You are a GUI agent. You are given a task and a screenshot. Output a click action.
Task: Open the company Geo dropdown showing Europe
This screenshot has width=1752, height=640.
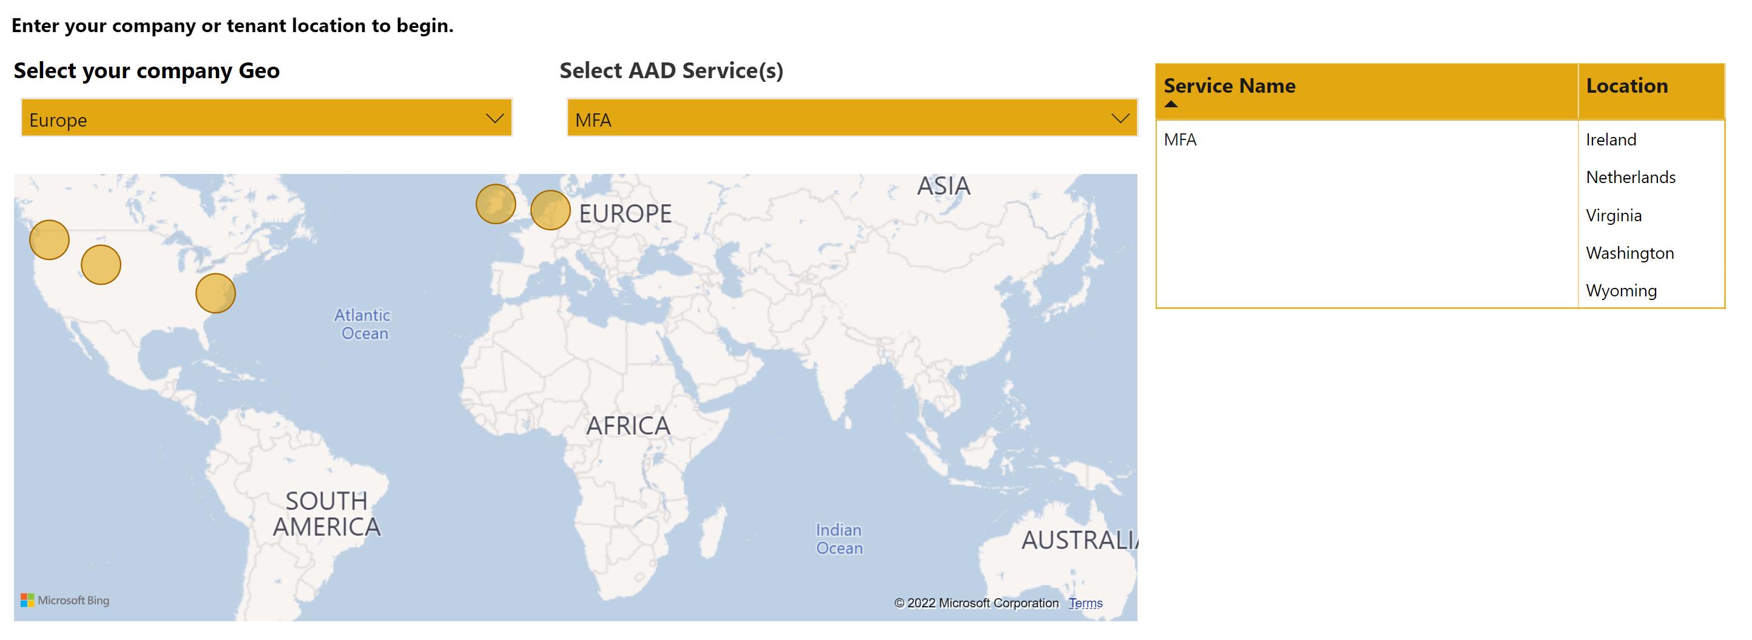tap(265, 118)
